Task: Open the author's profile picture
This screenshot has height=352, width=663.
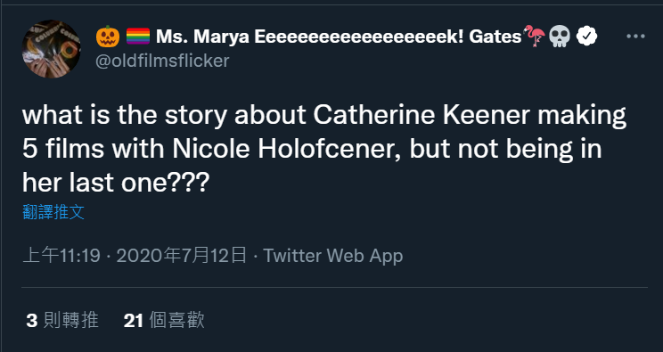Action: point(51,49)
